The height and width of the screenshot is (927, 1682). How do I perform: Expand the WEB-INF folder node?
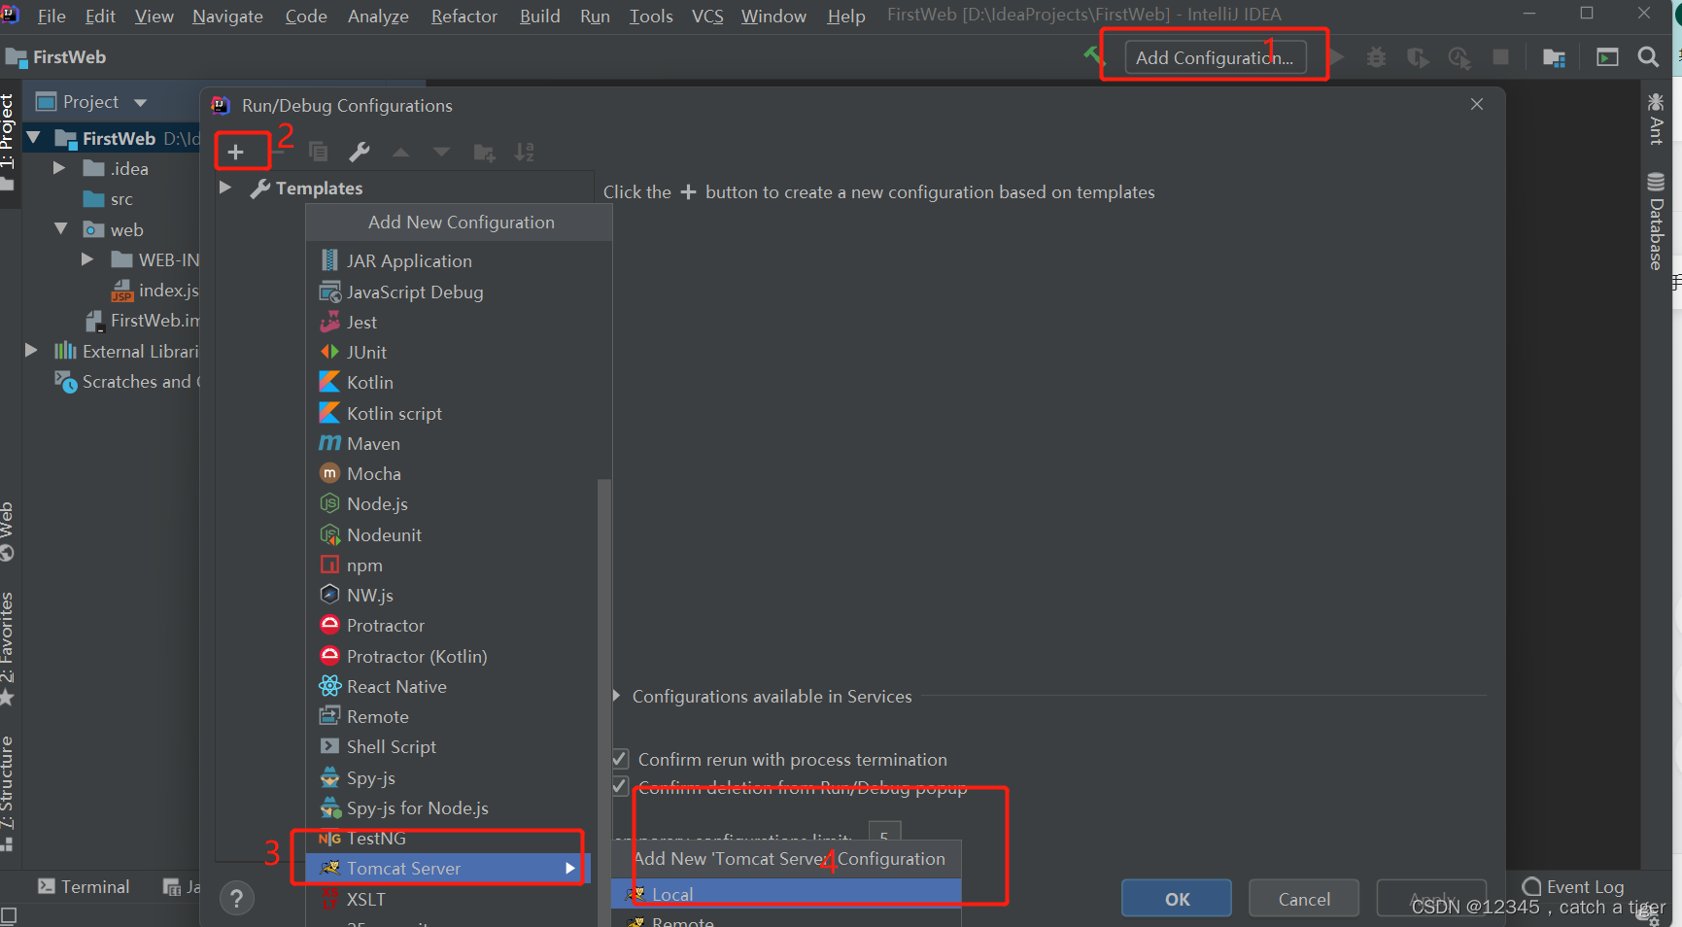tap(87, 259)
